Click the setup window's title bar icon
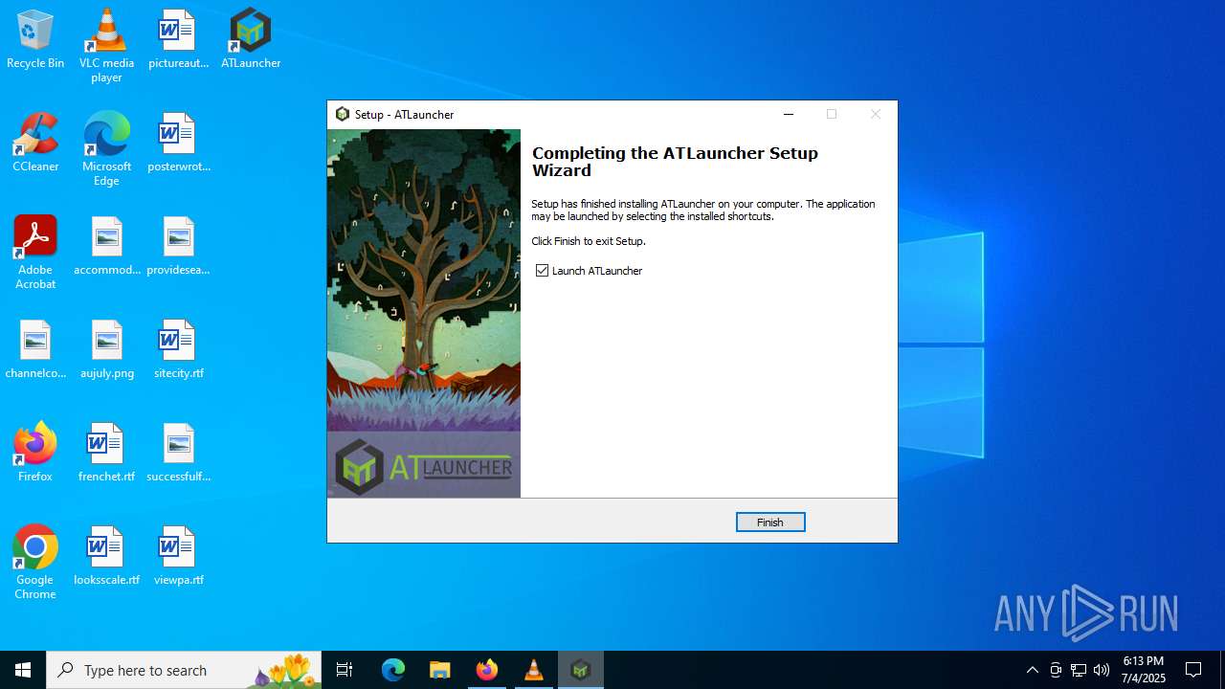Image resolution: width=1225 pixels, height=689 pixels. point(343,114)
